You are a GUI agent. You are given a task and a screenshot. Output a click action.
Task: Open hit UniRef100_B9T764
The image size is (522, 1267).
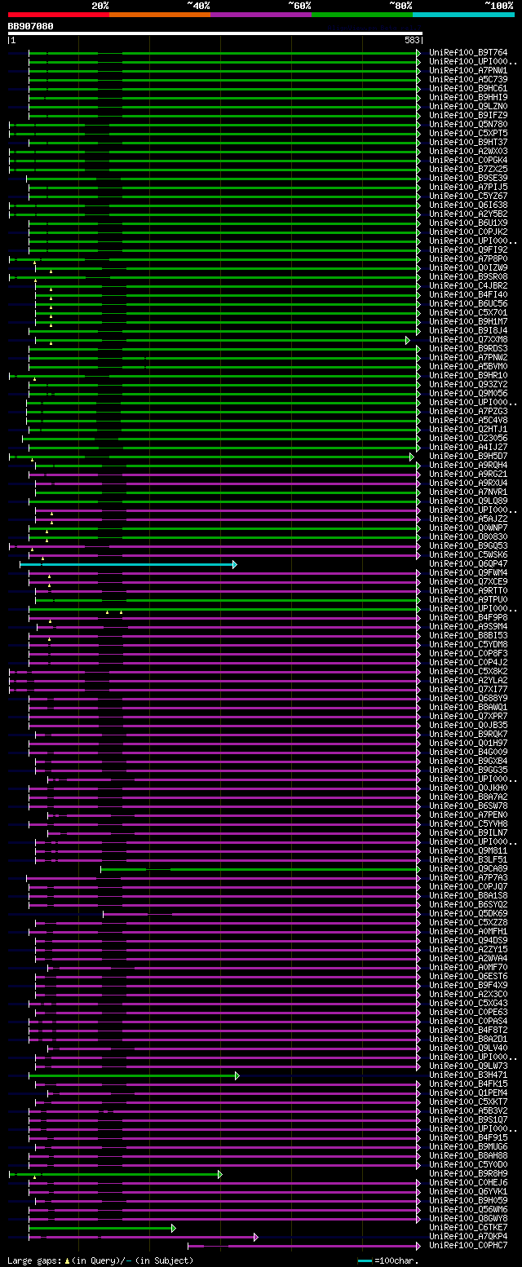(468, 53)
